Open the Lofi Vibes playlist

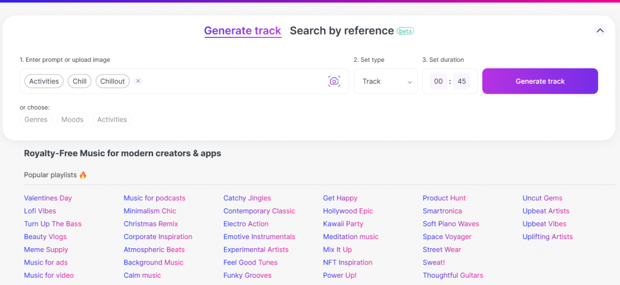(40, 211)
